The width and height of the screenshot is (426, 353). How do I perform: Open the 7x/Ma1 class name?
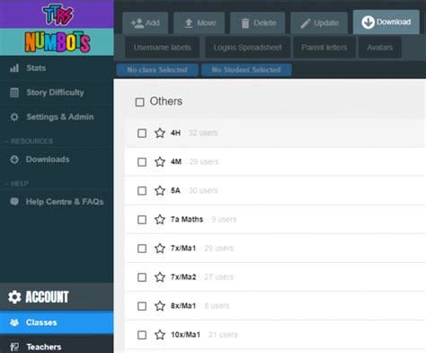click(183, 248)
